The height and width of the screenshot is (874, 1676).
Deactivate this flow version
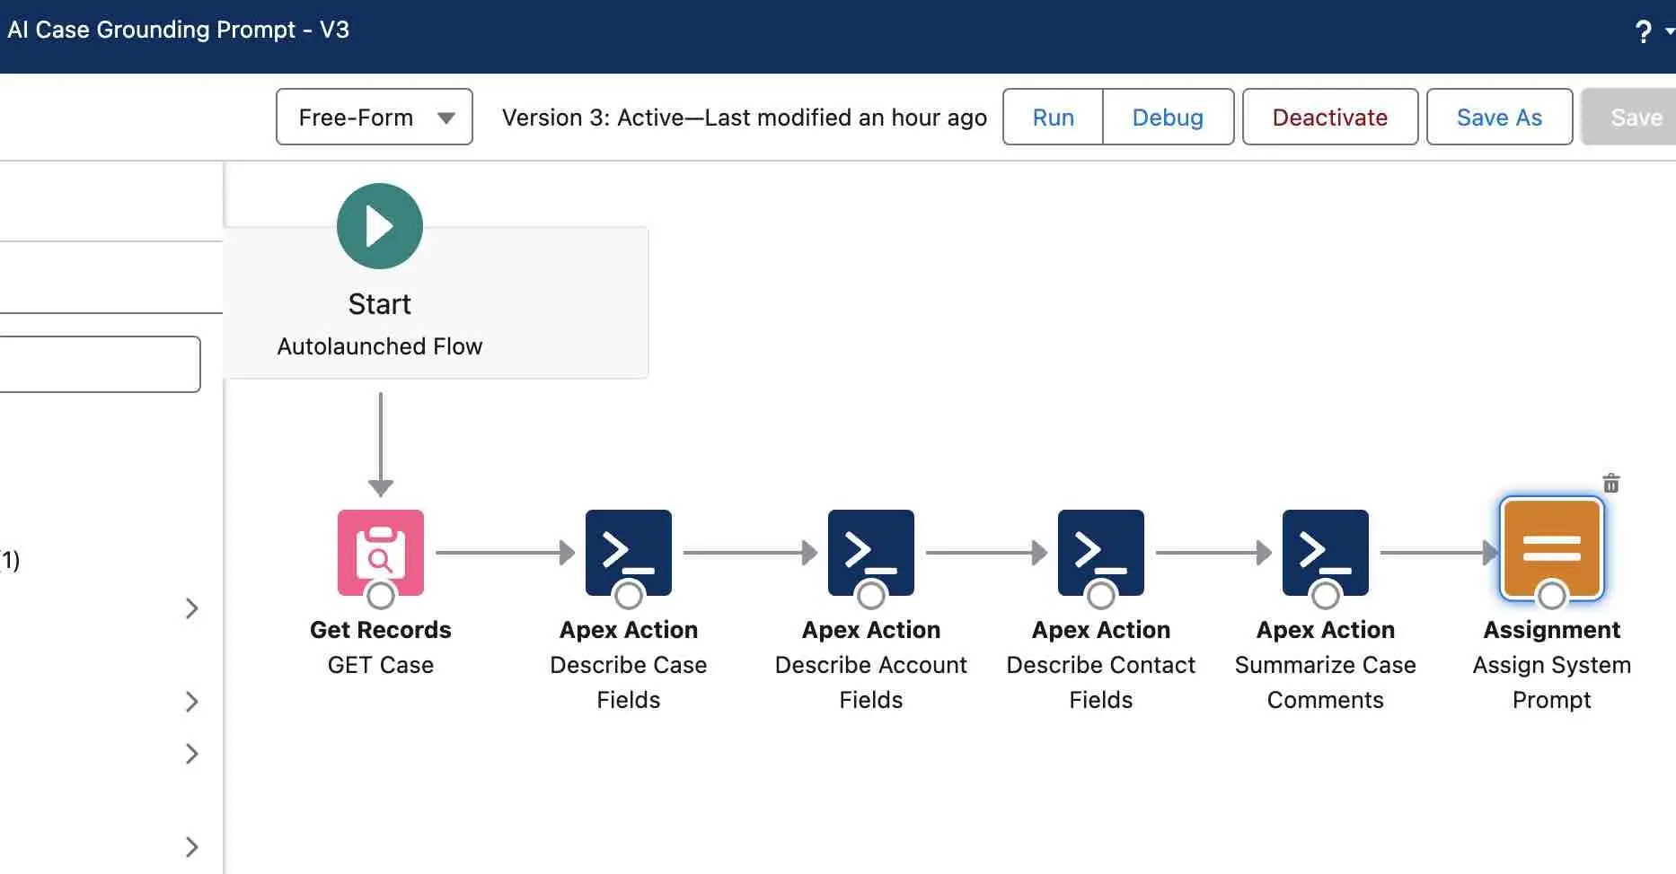[x=1330, y=117]
